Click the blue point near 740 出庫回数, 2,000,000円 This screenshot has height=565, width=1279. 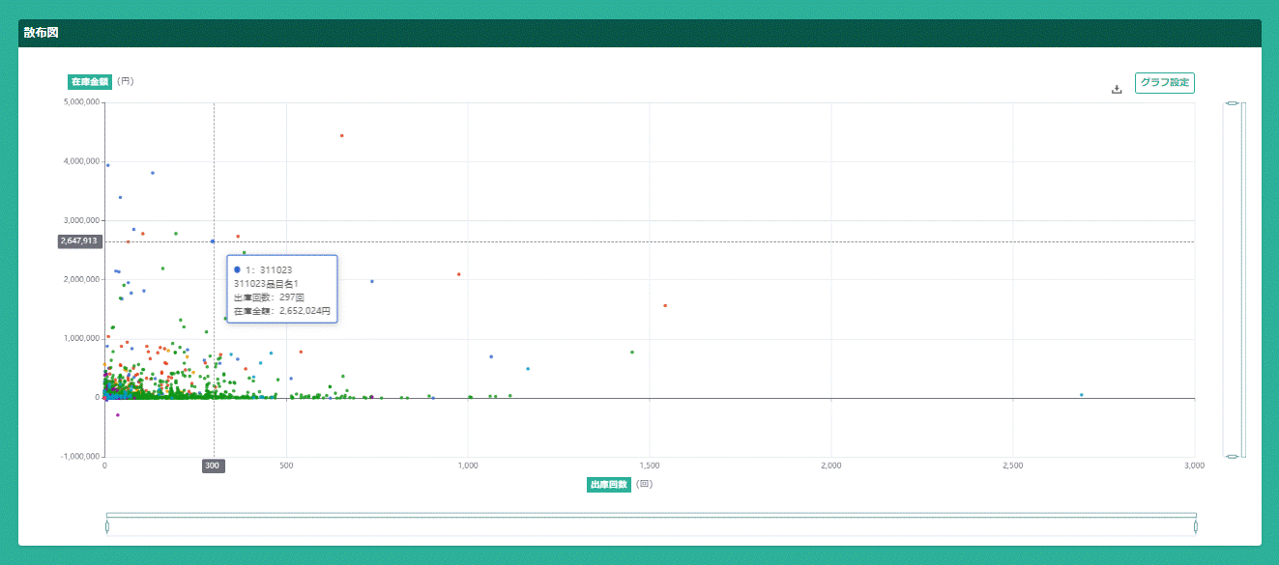tap(372, 282)
